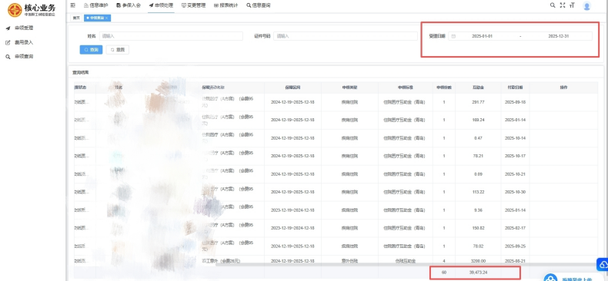This screenshot has height=281, width=608.
Task: Click payment date 2025-09-18
Action: (515, 102)
